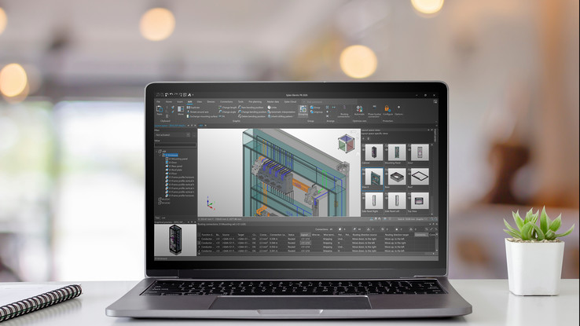Click the 3D view orientation cube
Screen dimensions: 580x326
345,145
